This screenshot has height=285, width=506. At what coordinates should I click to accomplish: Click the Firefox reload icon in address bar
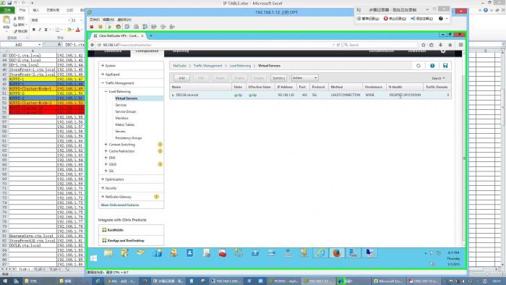tap(338, 45)
